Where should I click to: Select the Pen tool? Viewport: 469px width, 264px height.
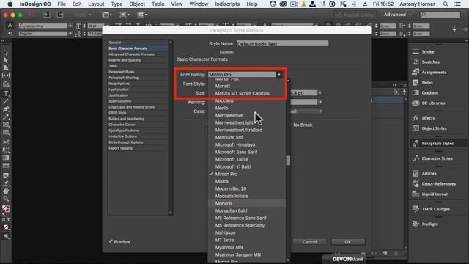[6, 109]
